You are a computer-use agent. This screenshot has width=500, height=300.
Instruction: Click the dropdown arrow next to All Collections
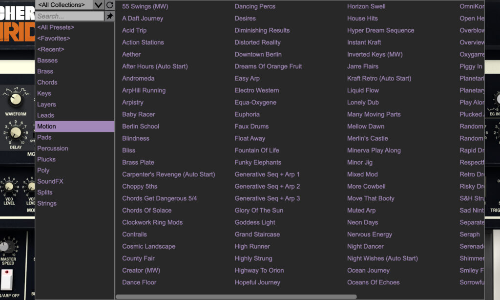99,5
